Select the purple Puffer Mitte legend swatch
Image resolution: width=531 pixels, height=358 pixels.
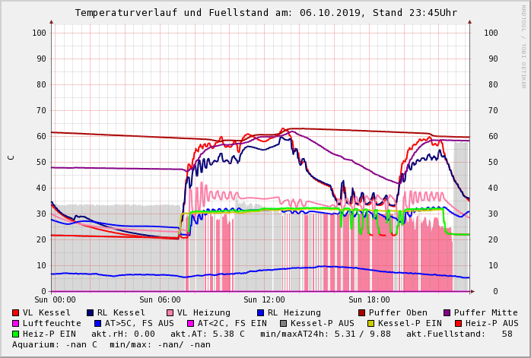pos(447,312)
